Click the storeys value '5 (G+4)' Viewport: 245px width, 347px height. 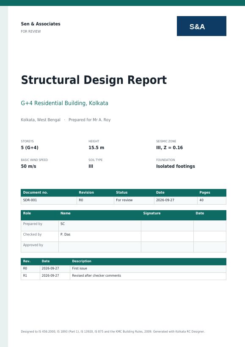point(30,147)
